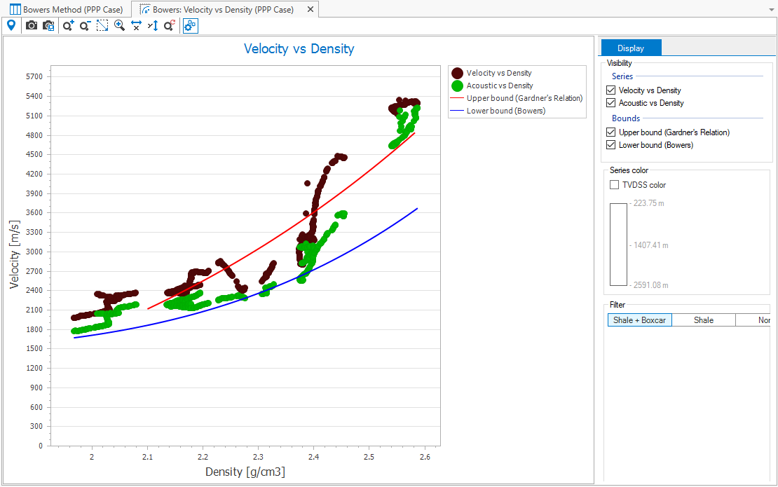
Task: Select the rectangular zoom area tool
Action: [102, 26]
